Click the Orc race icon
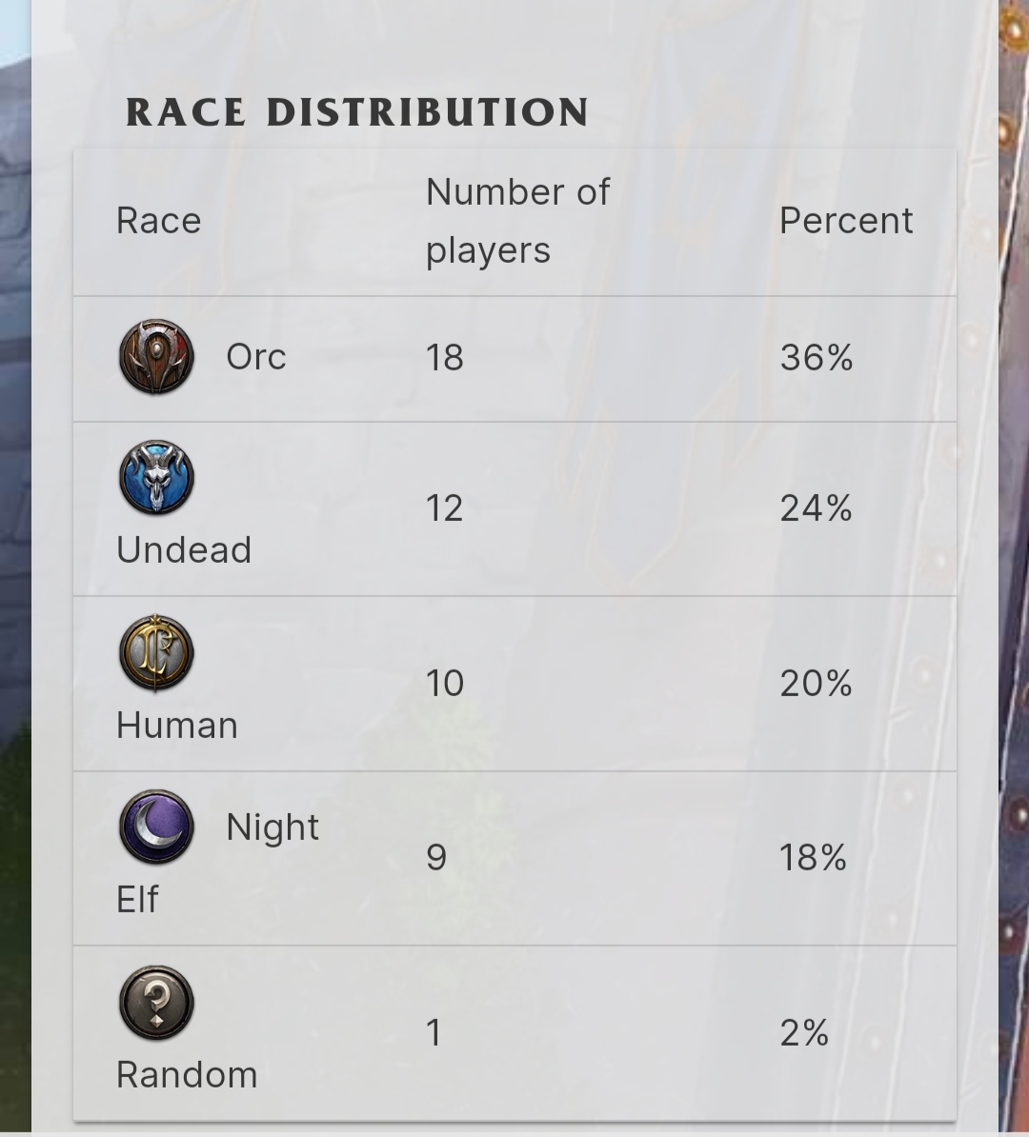1029x1137 pixels. (x=157, y=356)
